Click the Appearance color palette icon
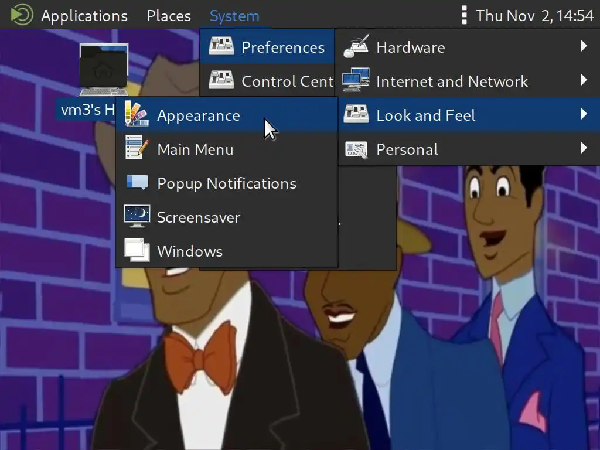 click(x=137, y=114)
